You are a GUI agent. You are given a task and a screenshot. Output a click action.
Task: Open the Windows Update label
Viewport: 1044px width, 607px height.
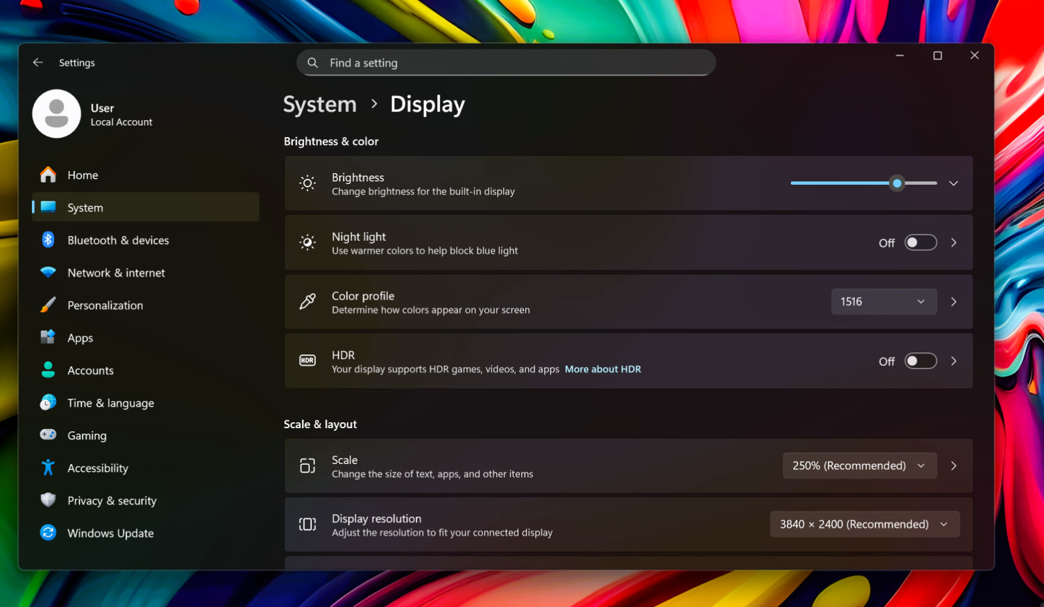pyautogui.click(x=111, y=533)
